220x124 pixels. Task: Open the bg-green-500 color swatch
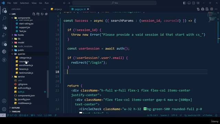click(x=145, y=109)
